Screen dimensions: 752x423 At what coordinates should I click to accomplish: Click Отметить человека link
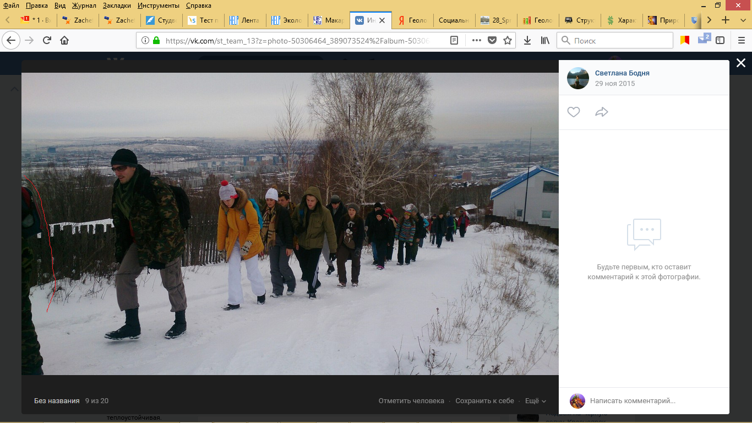(411, 401)
